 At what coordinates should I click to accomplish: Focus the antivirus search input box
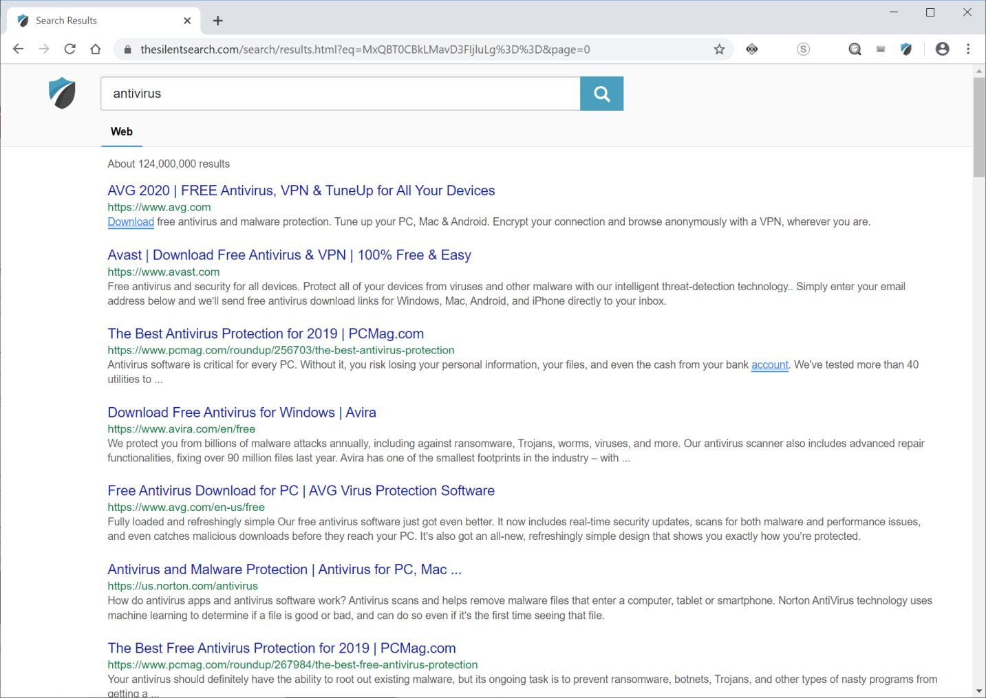tap(341, 94)
